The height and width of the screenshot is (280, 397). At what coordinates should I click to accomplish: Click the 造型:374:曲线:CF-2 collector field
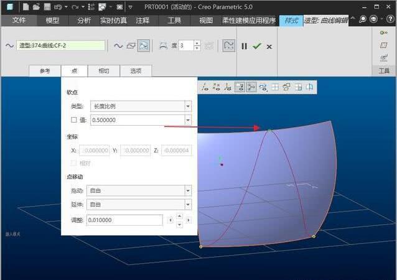(x=61, y=45)
